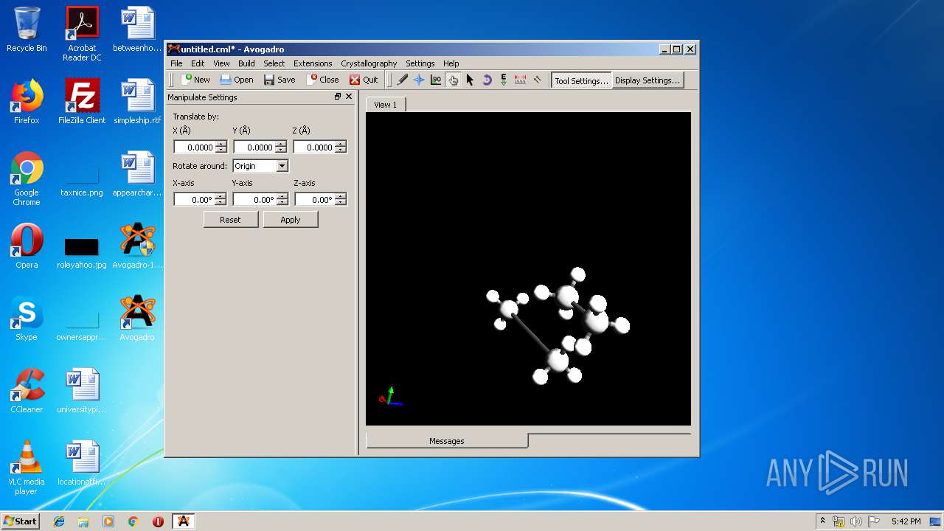Viewport: 944px width, 531px height.
Task: Float the Manipulate Settings panel
Action: coord(338,97)
